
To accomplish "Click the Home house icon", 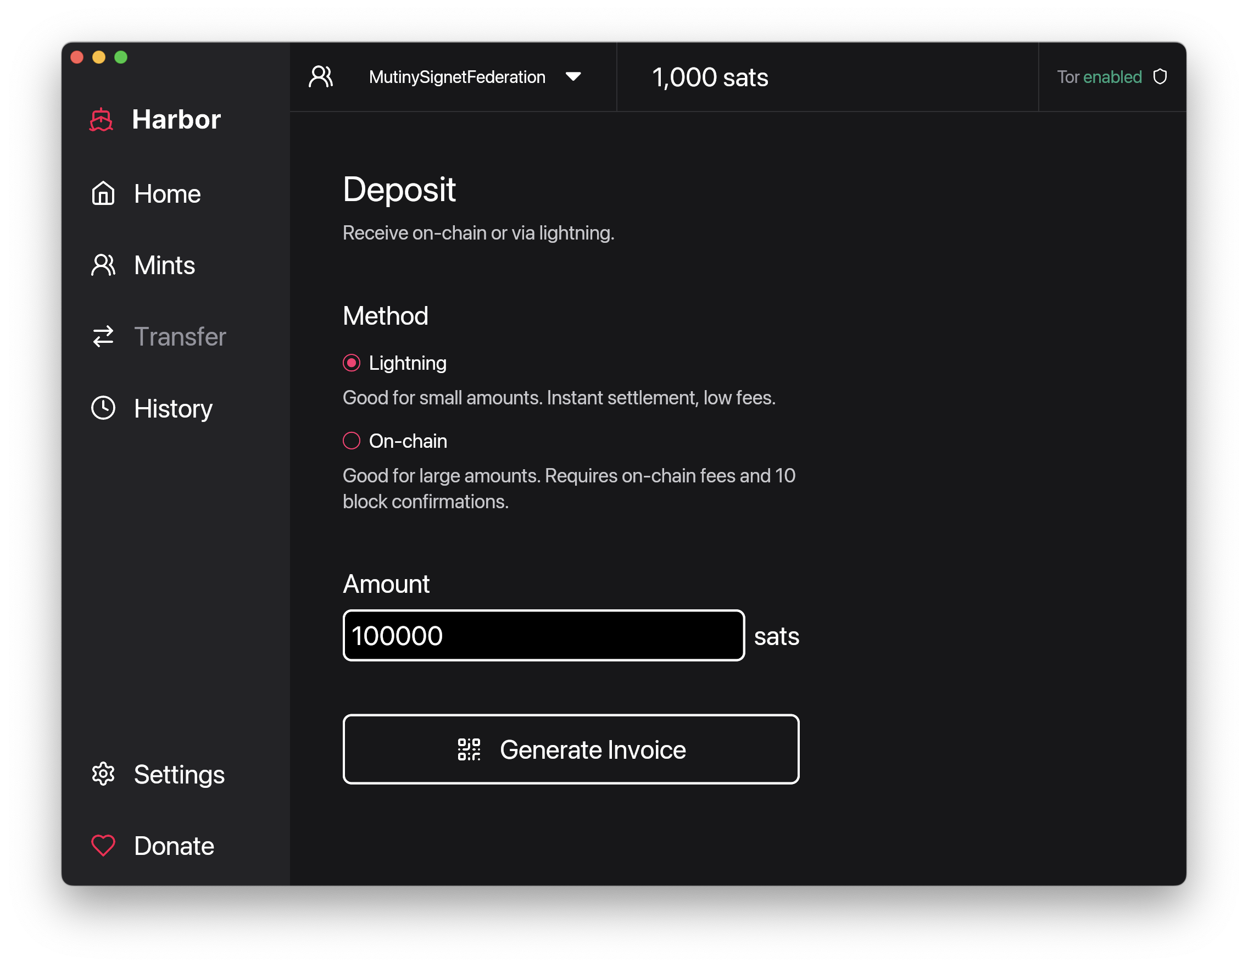I will click(103, 193).
